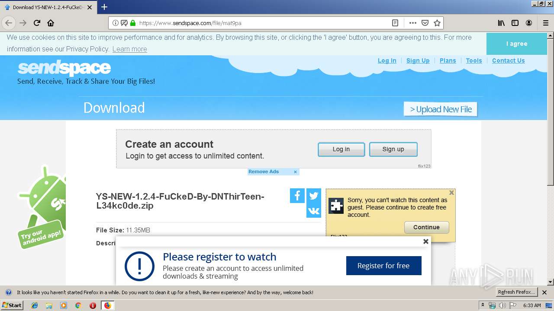Open the Firefox account icon

529,23
